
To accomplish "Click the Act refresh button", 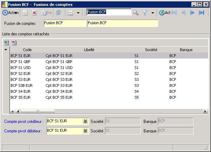I will tap(165, 13).
